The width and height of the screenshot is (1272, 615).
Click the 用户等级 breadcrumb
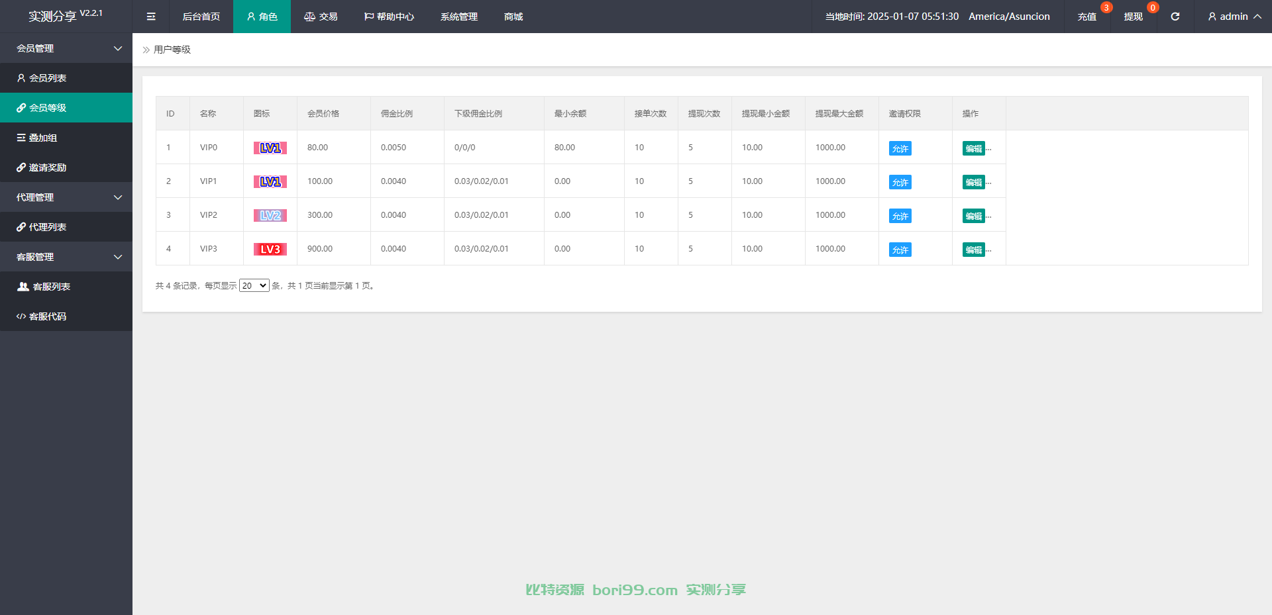click(x=172, y=50)
